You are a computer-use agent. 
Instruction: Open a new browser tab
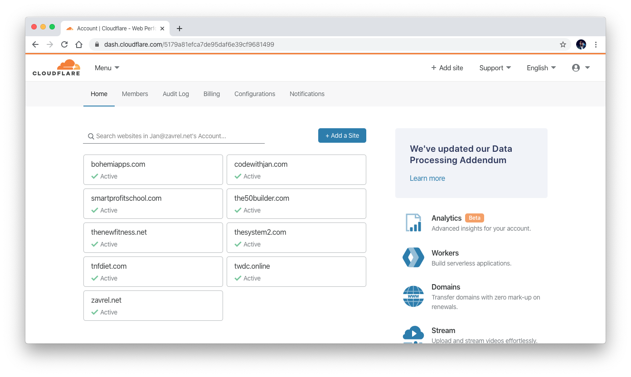[x=180, y=29]
